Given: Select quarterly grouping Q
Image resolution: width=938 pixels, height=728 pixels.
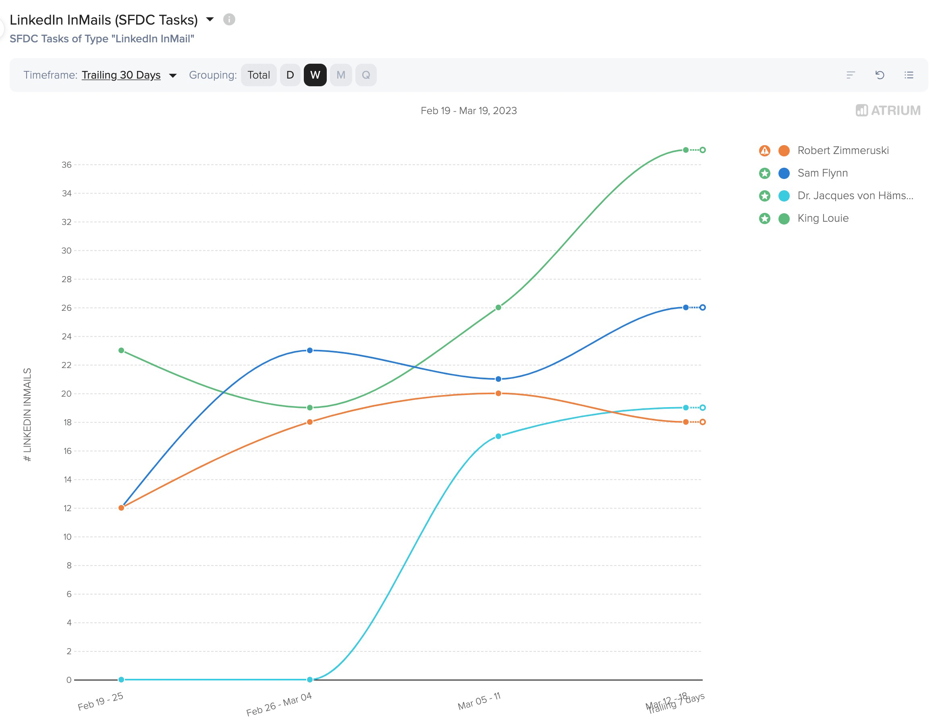Looking at the screenshot, I should coord(365,75).
